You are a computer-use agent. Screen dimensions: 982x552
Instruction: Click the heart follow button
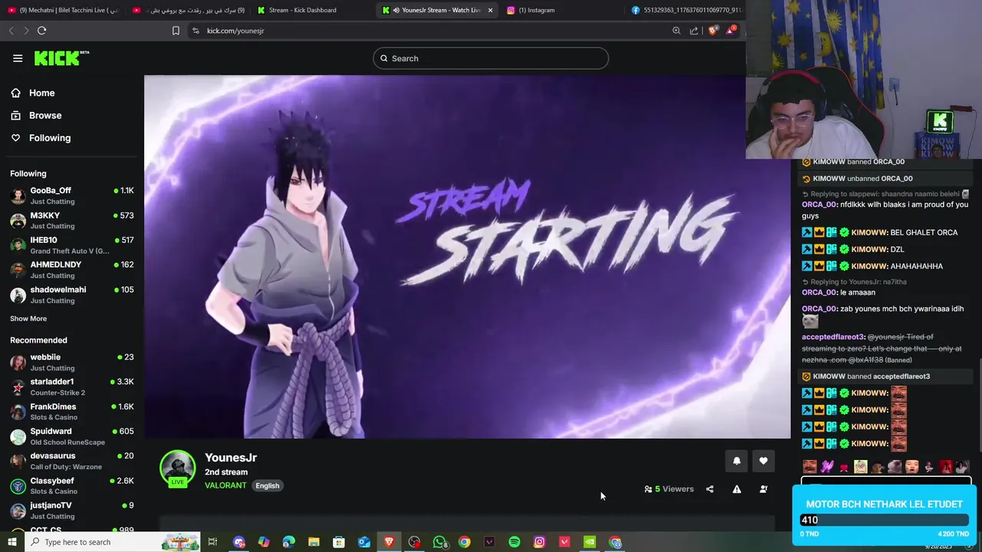[763, 461]
